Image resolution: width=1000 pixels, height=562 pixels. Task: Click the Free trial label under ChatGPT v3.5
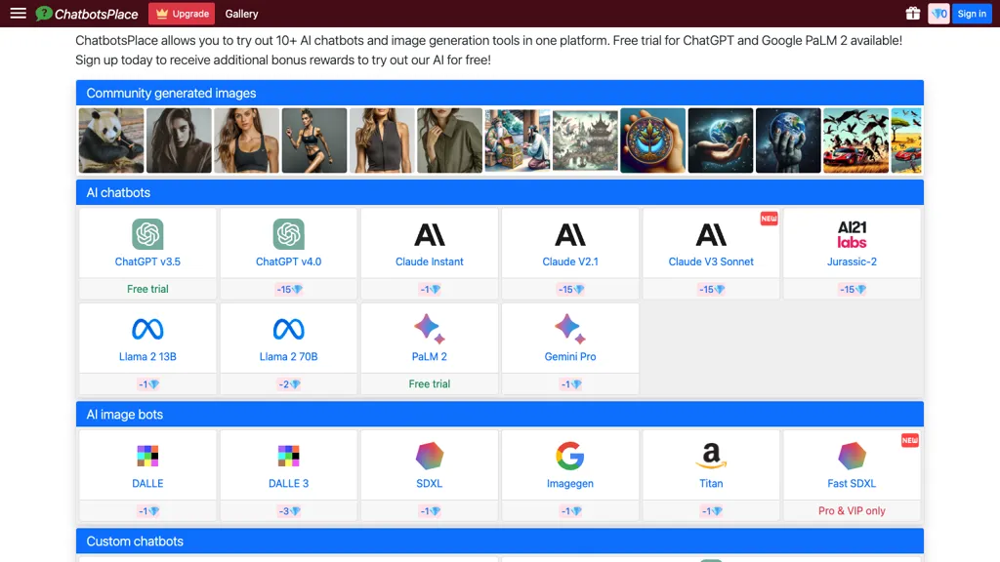pos(147,289)
